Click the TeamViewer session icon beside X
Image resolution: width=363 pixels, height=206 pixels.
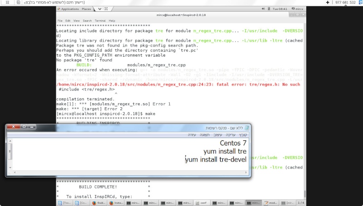click(x=19, y=2)
